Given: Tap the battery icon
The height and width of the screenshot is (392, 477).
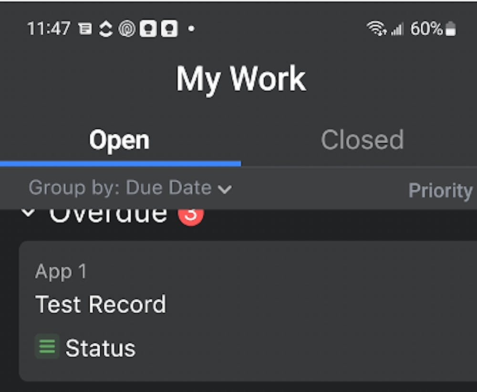Looking at the screenshot, I should coord(450,30).
